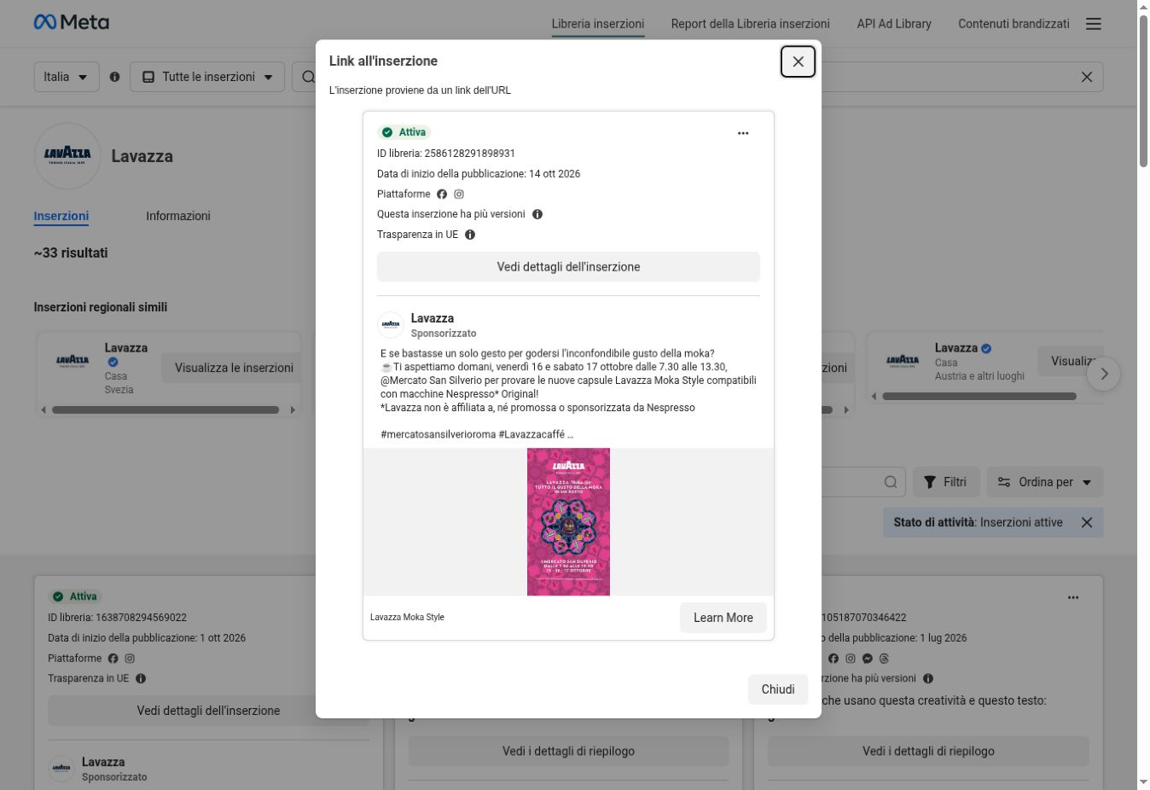Image resolution: width=1150 pixels, height=790 pixels.
Task: Click the Learn More button on the ad
Action: 723,618
